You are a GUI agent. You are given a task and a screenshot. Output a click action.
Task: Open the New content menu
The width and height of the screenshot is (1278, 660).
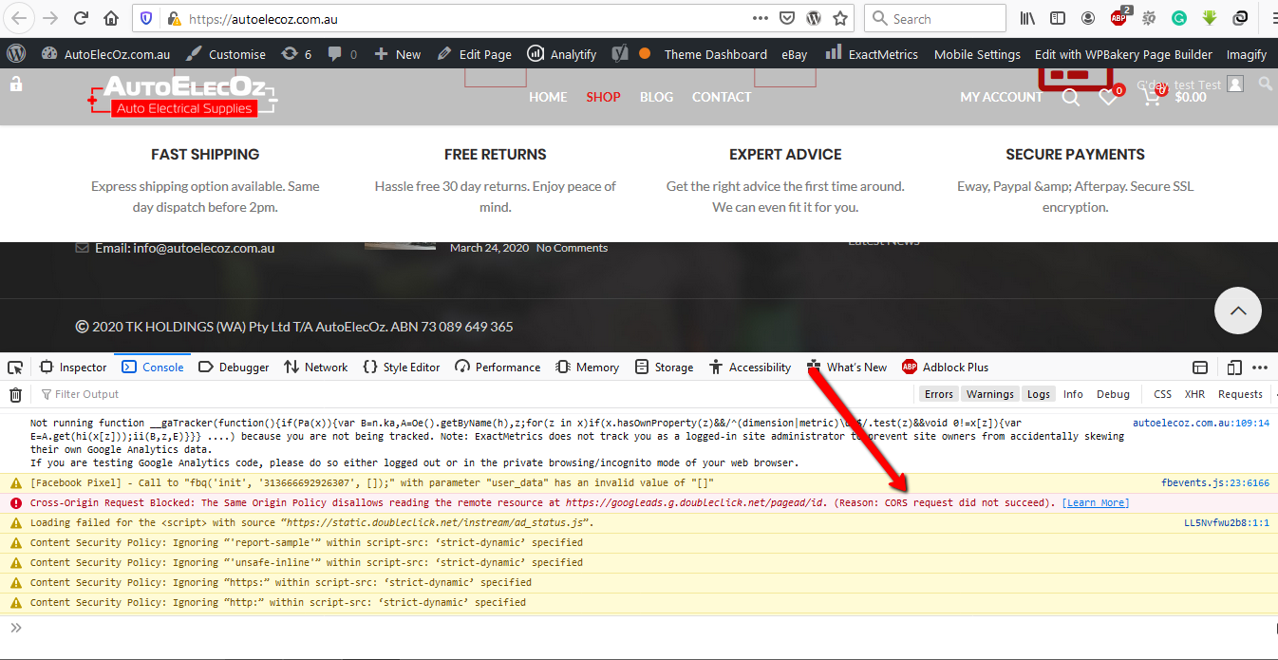pyautogui.click(x=398, y=54)
